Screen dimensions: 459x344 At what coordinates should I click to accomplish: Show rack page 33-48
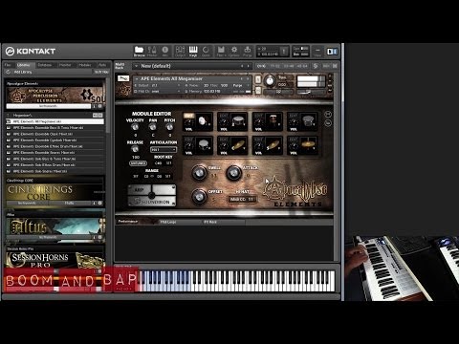(x=289, y=66)
